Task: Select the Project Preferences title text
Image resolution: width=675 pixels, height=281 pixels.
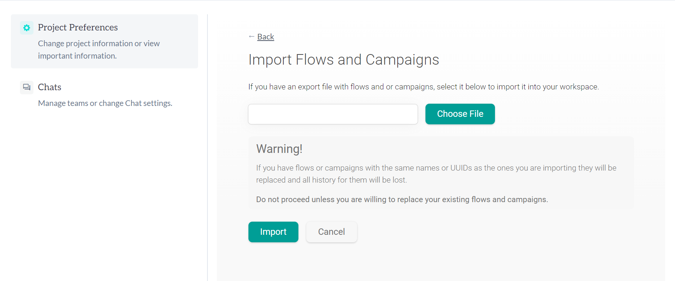Action: [x=78, y=27]
